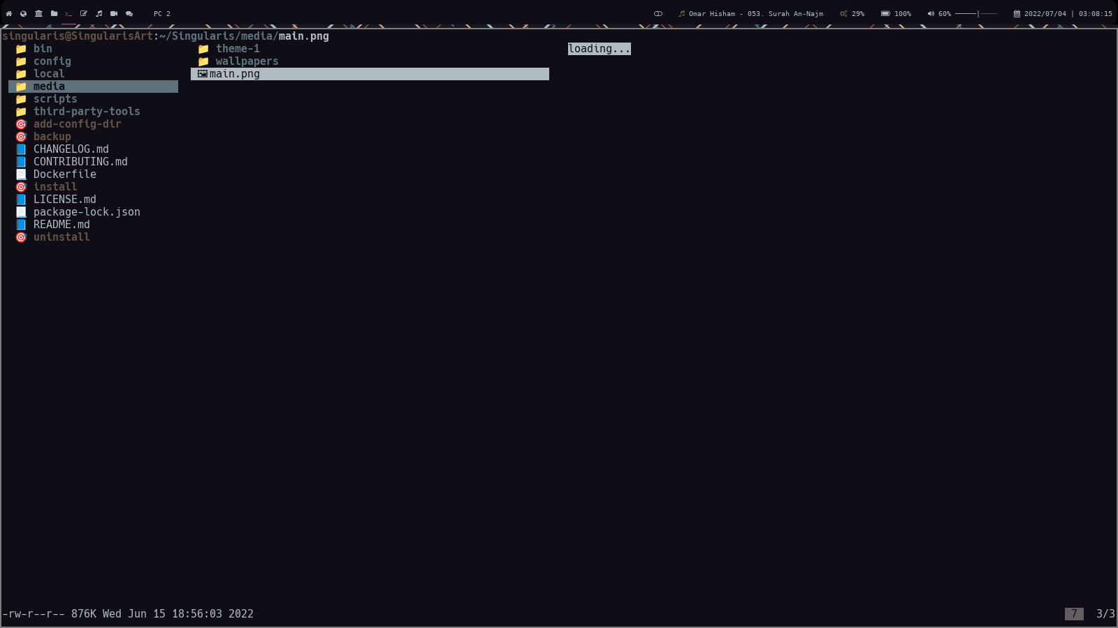Mute audio via the speaker icon
The height and width of the screenshot is (628, 1118).
point(930,13)
